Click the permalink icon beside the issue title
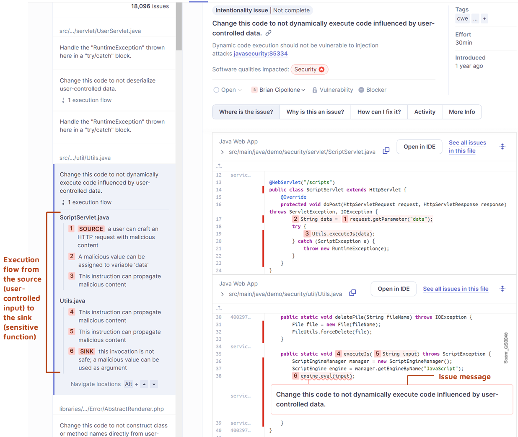 tap(268, 33)
